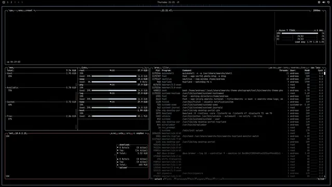This screenshot has width=332, height=187.
Task: Select the nautilus process row
Action: tap(237, 79)
